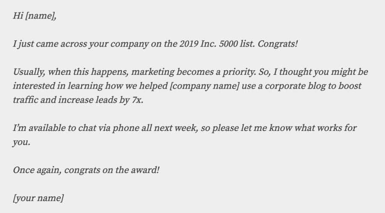
Task: Click the [company name] placeholder
Action: (x=204, y=86)
